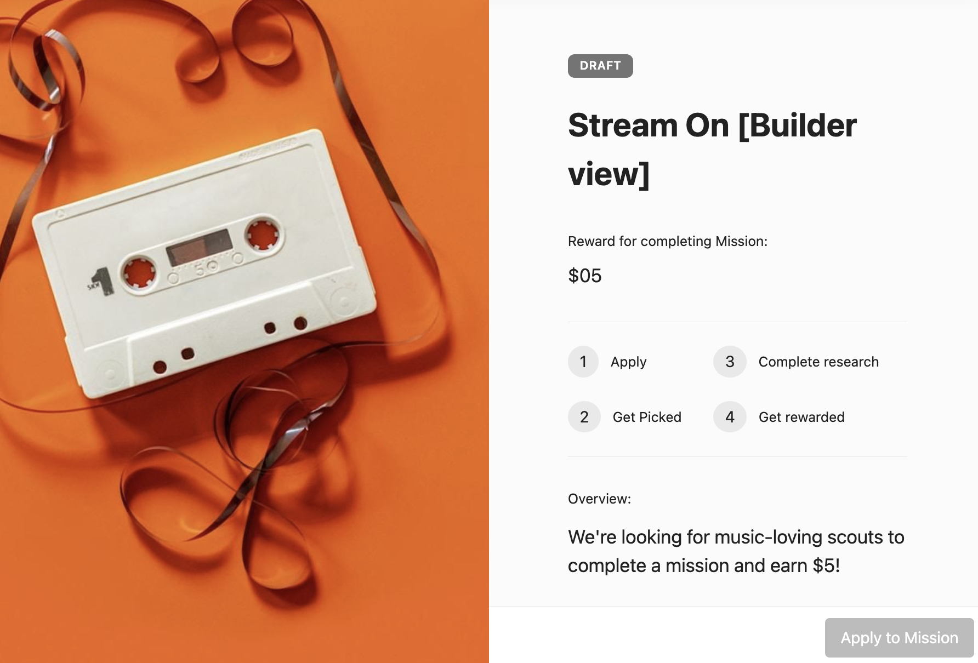
Task: Click the Apply step label
Action: tap(629, 362)
